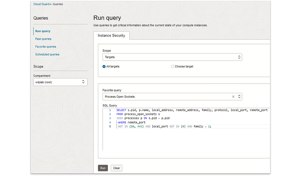The width and height of the screenshot is (301, 176).
Task: Open Favorite queries in the sidebar
Action: pyautogui.click(x=45, y=47)
